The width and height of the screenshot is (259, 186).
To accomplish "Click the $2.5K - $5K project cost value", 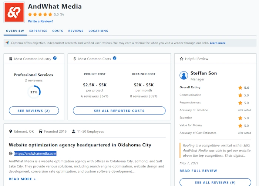I will click(95, 85).
